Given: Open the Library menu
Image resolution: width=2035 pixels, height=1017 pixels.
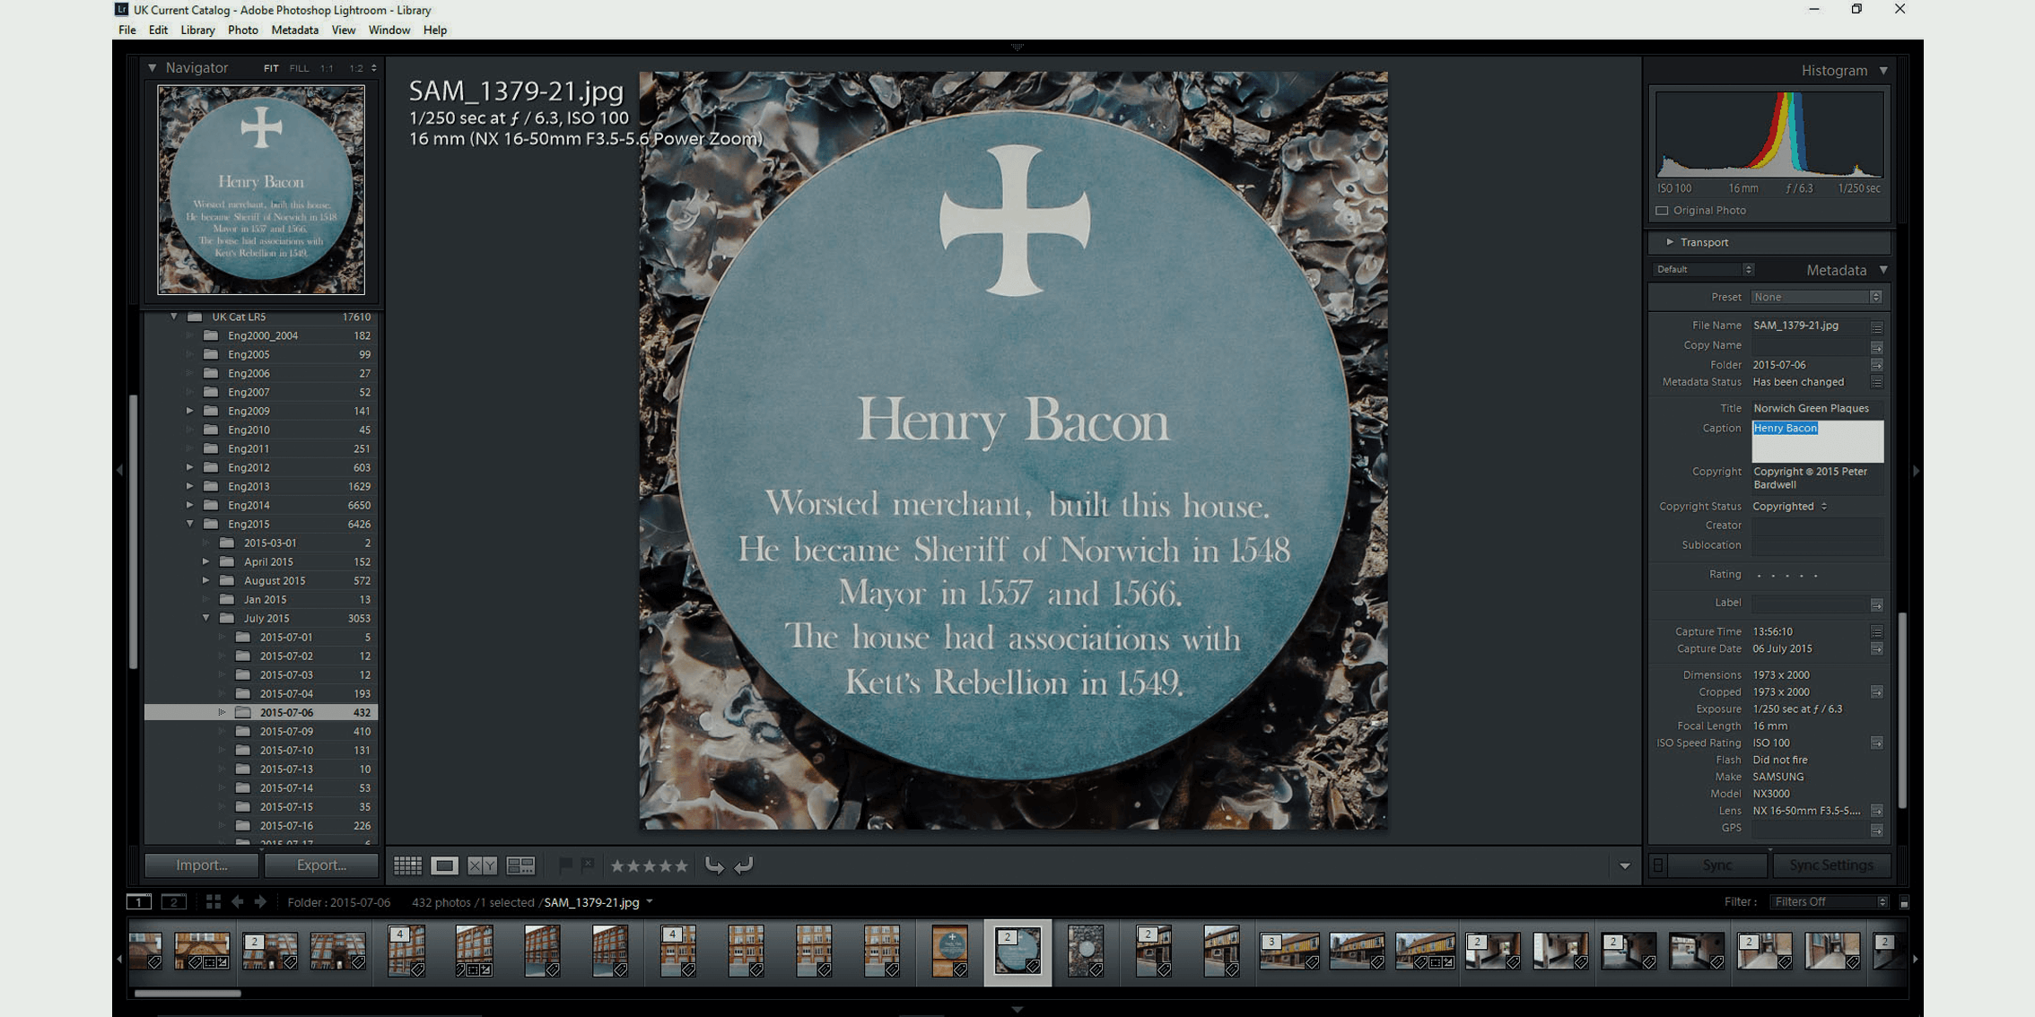Looking at the screenshot, I should (197, 30).
